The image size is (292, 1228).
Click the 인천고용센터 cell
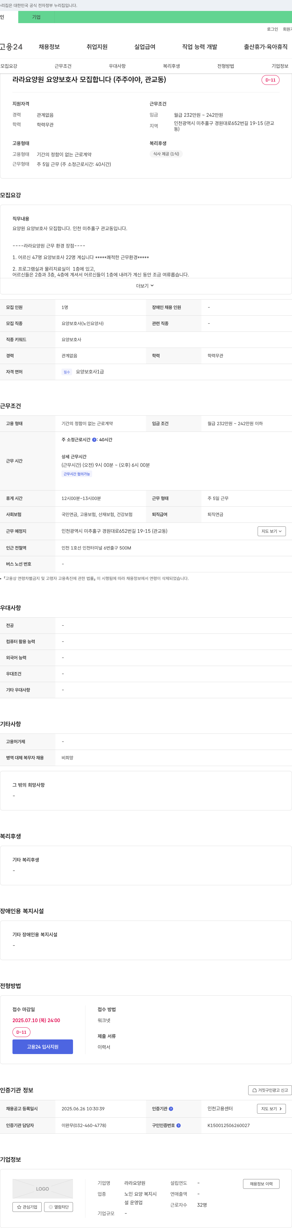click(220, 1109)
